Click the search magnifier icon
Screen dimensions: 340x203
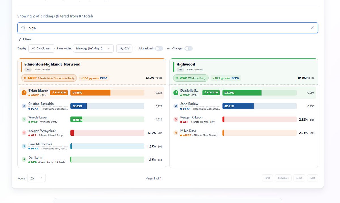tap(24, 28)
